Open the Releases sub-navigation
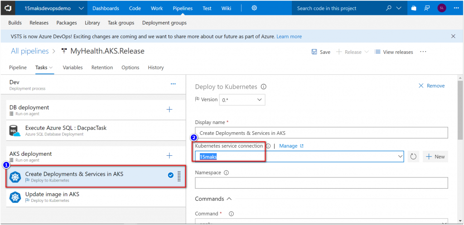The height and width of the screenshot is (225, 464). tap(39, 23)
